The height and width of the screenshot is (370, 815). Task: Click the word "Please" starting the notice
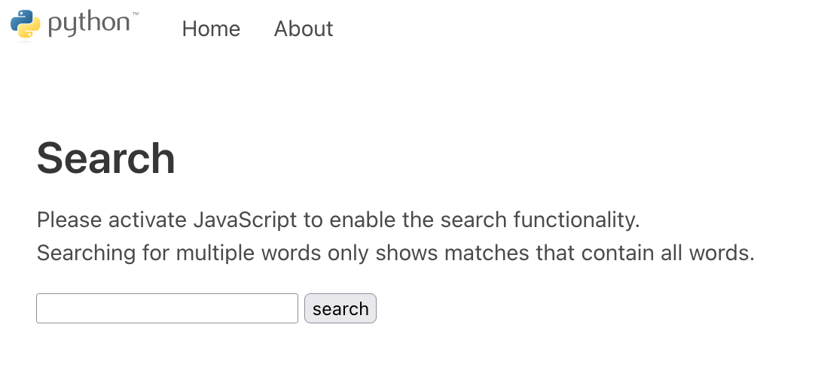point(69,220)
